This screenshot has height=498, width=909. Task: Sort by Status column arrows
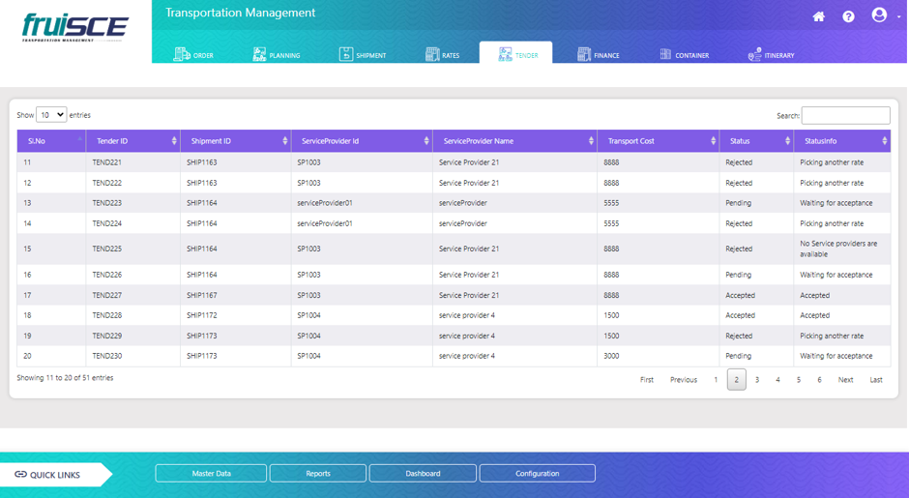click(x=787, y=141)
